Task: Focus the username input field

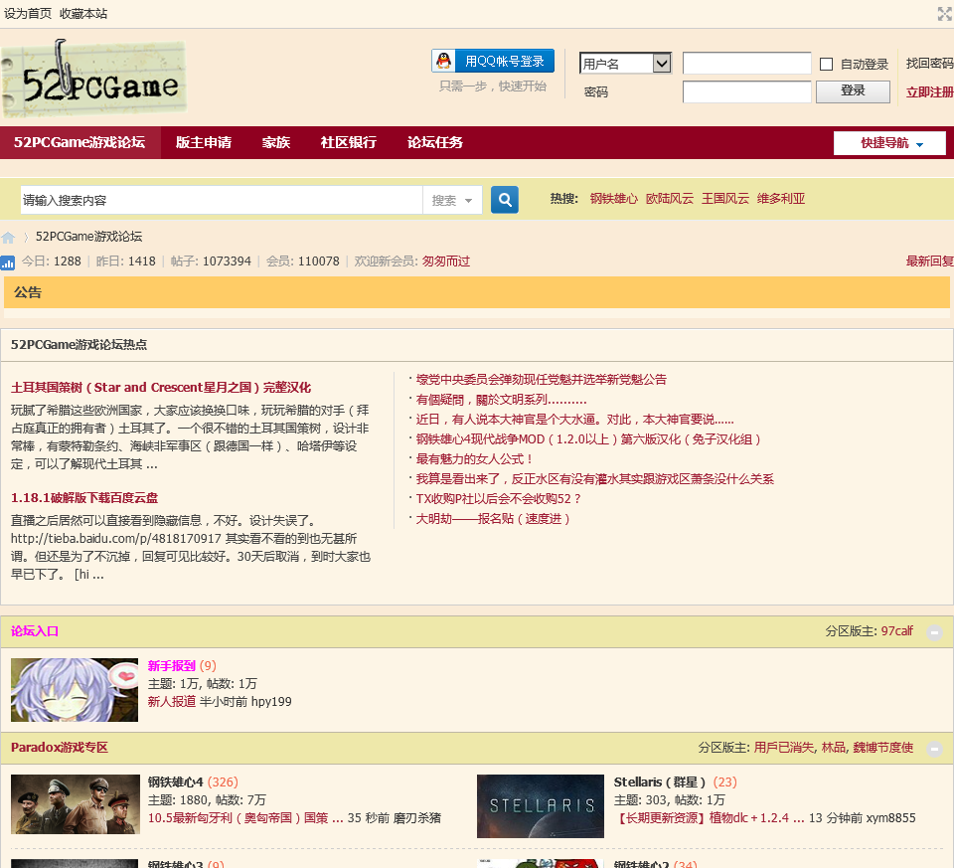Action: [x=746, y=64]
